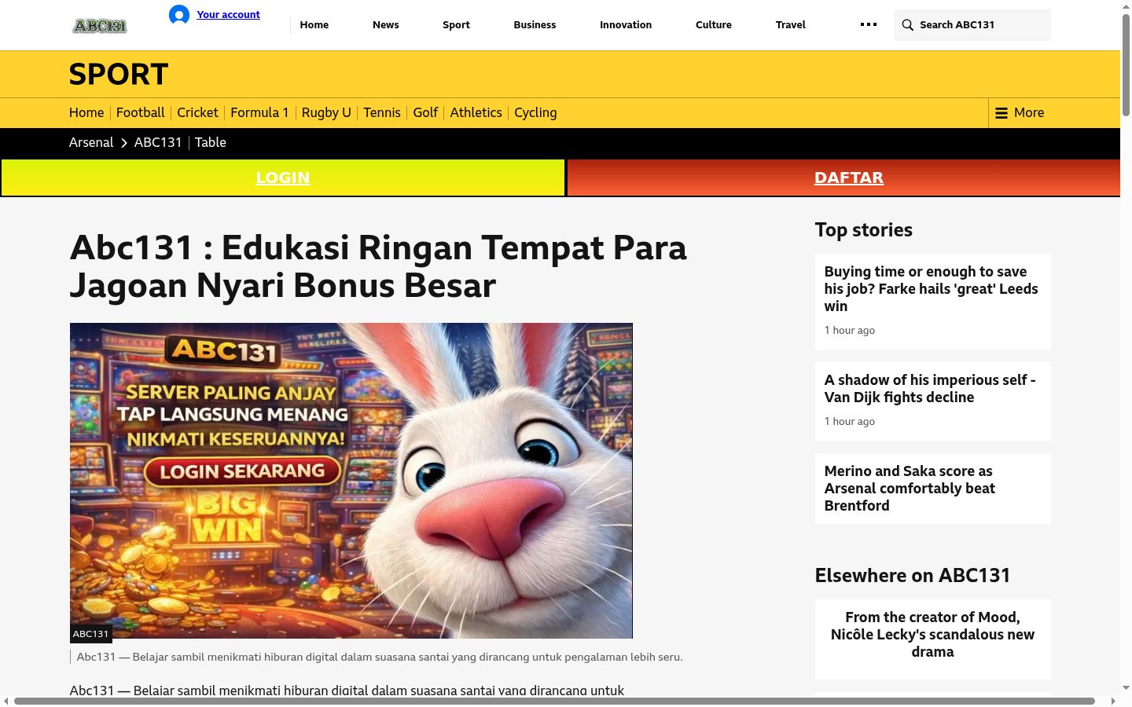Image resolution: width=1132 pixels, height=707 pixels.
Task: Click the horizontal scrollbar right arrow
Action: [1113, 701]
